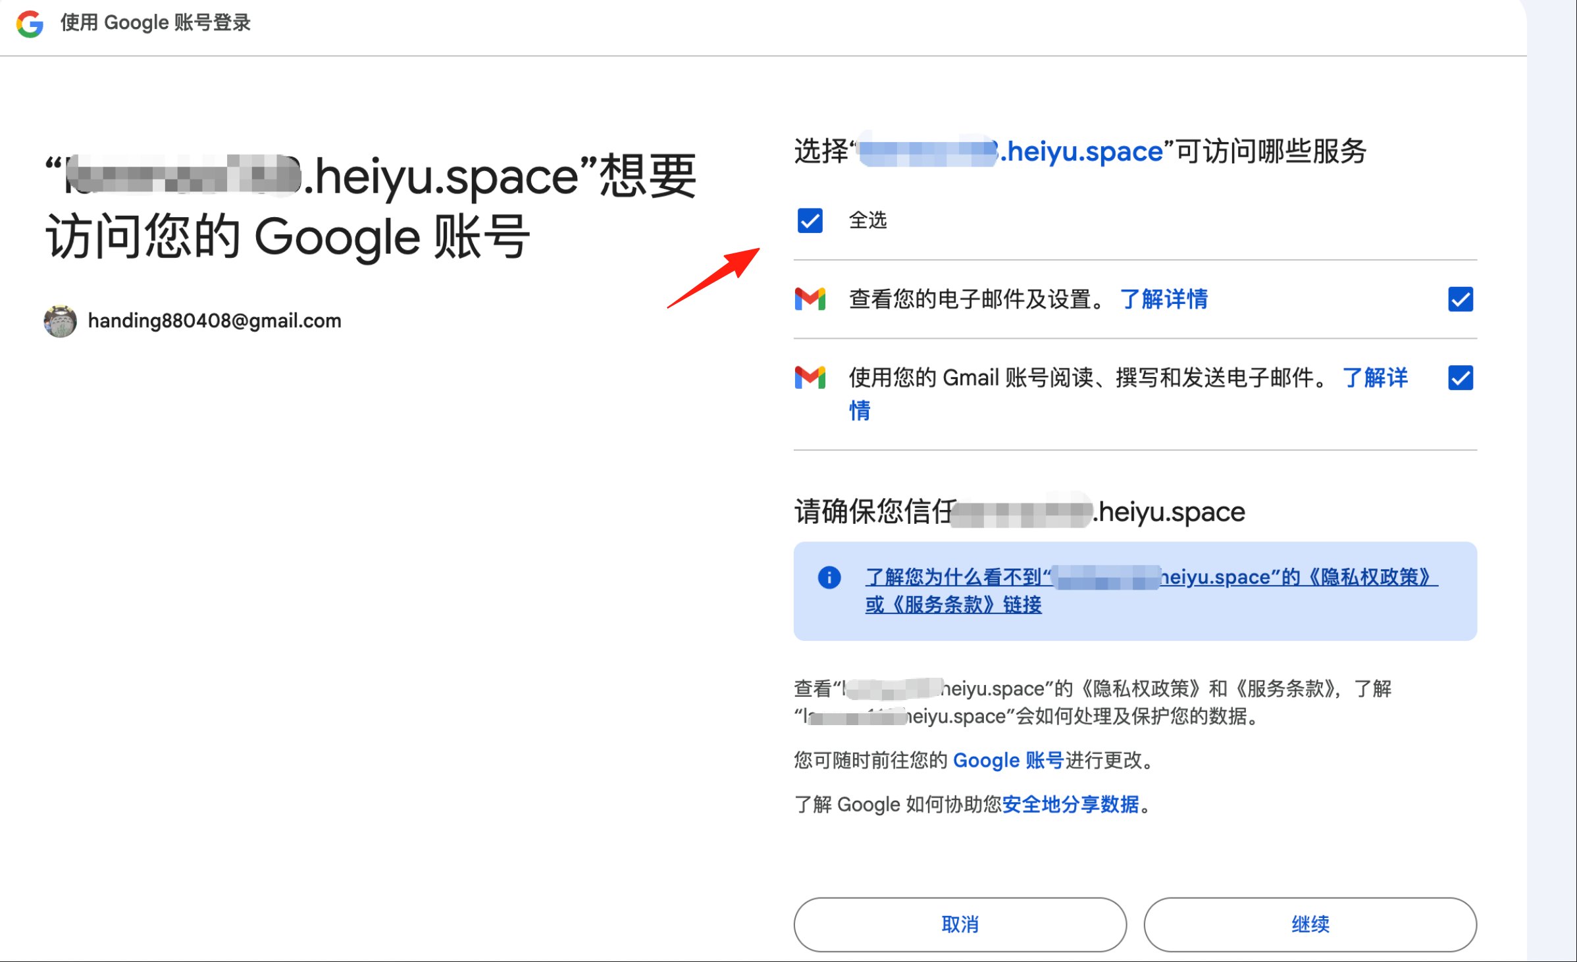1577x962 pixels.
Task: Open the 隐私权政策 or 服务条款 explanation link
Action: click(x=1151, y=590)
